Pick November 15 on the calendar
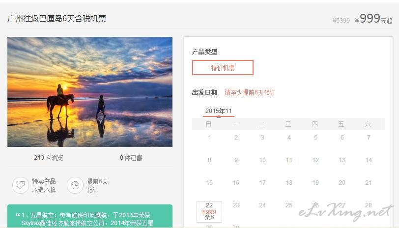This screenshot has height=228, width=399. coord(209,182)
